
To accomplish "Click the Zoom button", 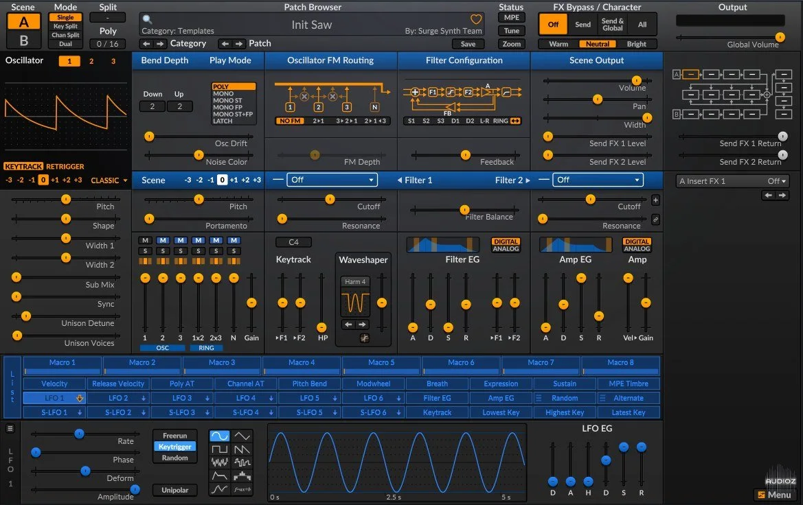I will point(511,44).
